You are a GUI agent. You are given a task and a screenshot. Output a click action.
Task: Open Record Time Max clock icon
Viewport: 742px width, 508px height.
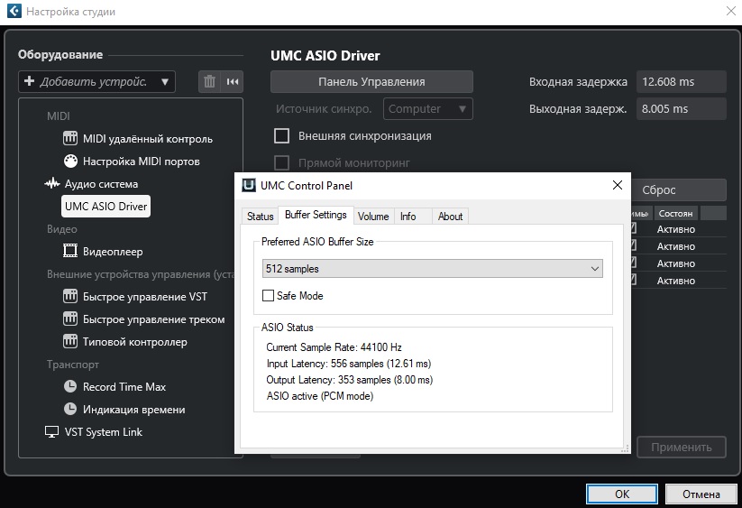click(71, 387)
